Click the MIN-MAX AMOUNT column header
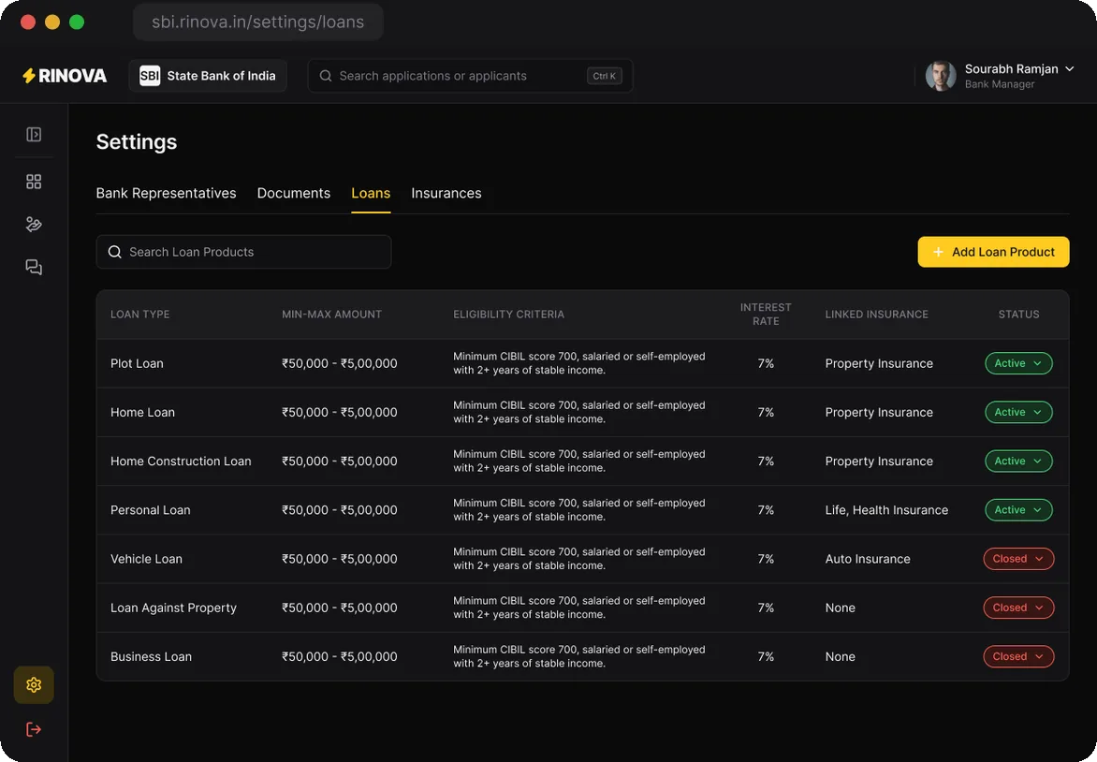 click(331, 315)
